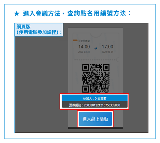160x143 pixels.
Task: Click the 網頁版 label box
Action: pyautogui.click(x=39, y=30)
